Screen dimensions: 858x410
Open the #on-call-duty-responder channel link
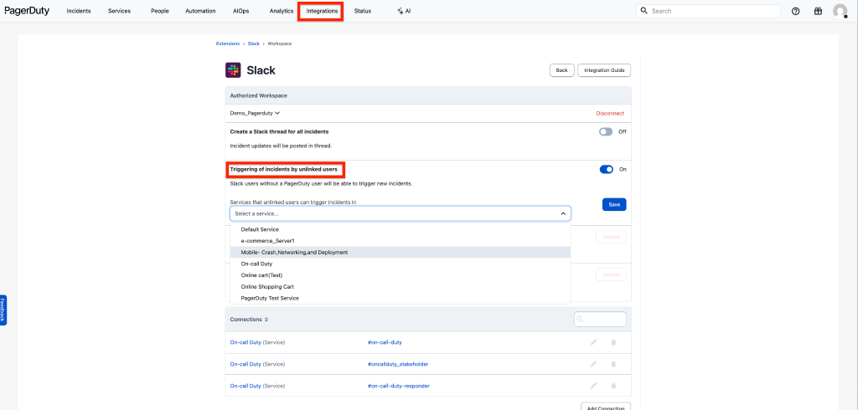pos(398,386)
